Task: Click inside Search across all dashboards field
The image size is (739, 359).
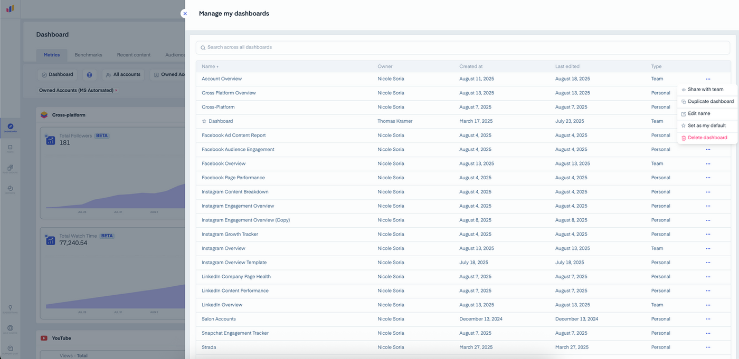Action: point(463,47)
